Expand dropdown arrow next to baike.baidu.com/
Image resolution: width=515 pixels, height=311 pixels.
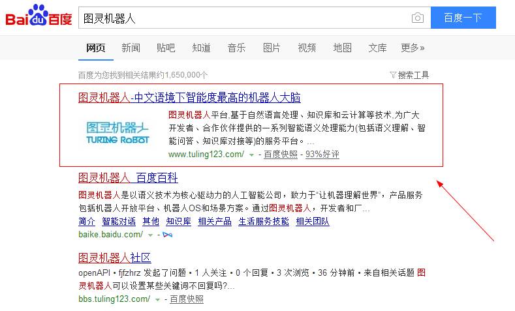[150, 235]
